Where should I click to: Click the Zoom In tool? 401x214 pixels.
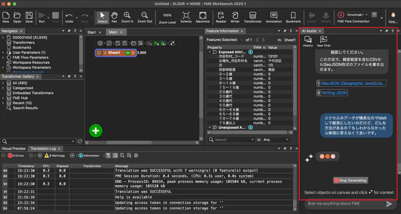click(x=127, y=17)
